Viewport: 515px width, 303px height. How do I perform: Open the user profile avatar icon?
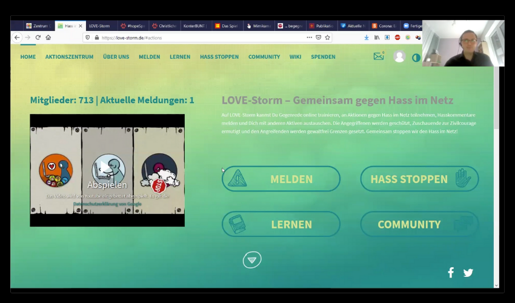(x=399, y=56)
